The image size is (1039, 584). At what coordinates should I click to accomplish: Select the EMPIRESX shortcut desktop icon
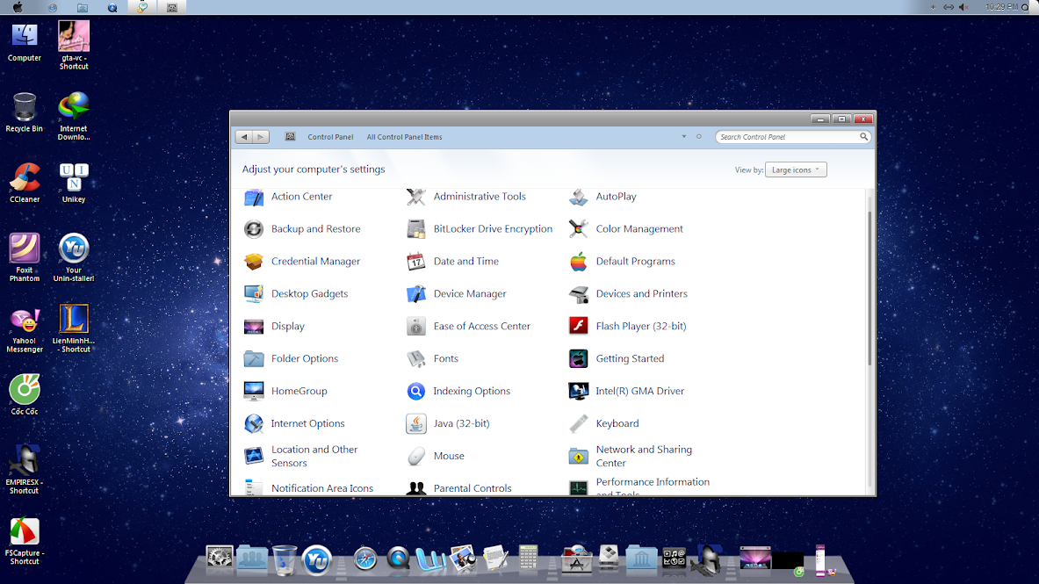click(25, 469)
